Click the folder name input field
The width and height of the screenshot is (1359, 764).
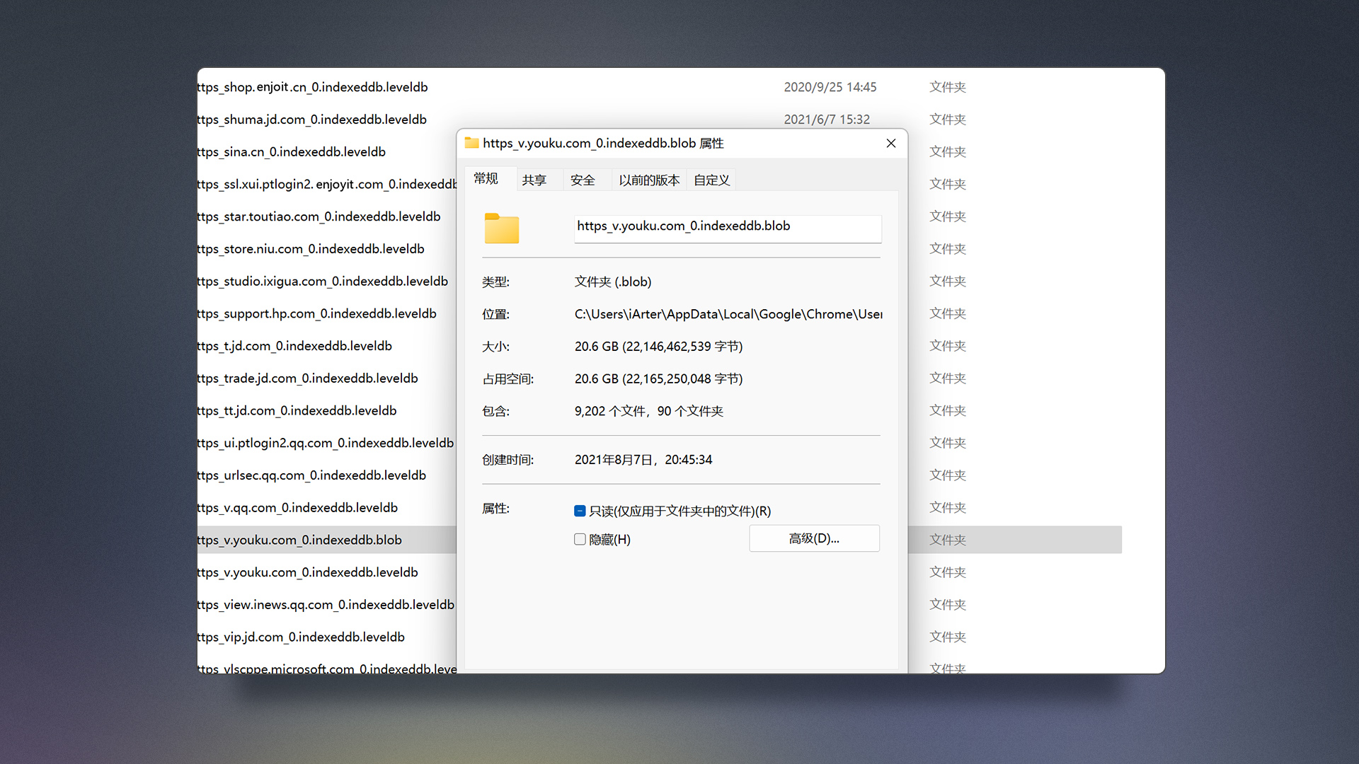point(728,228)
